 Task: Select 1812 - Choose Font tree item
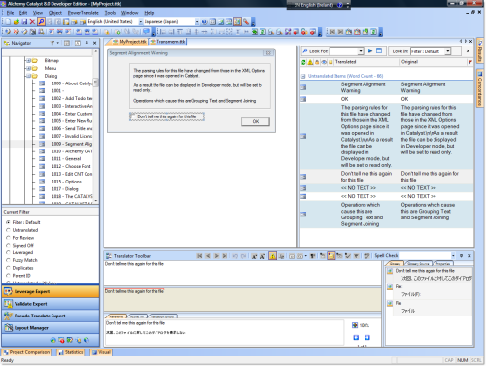pos(71,166)
